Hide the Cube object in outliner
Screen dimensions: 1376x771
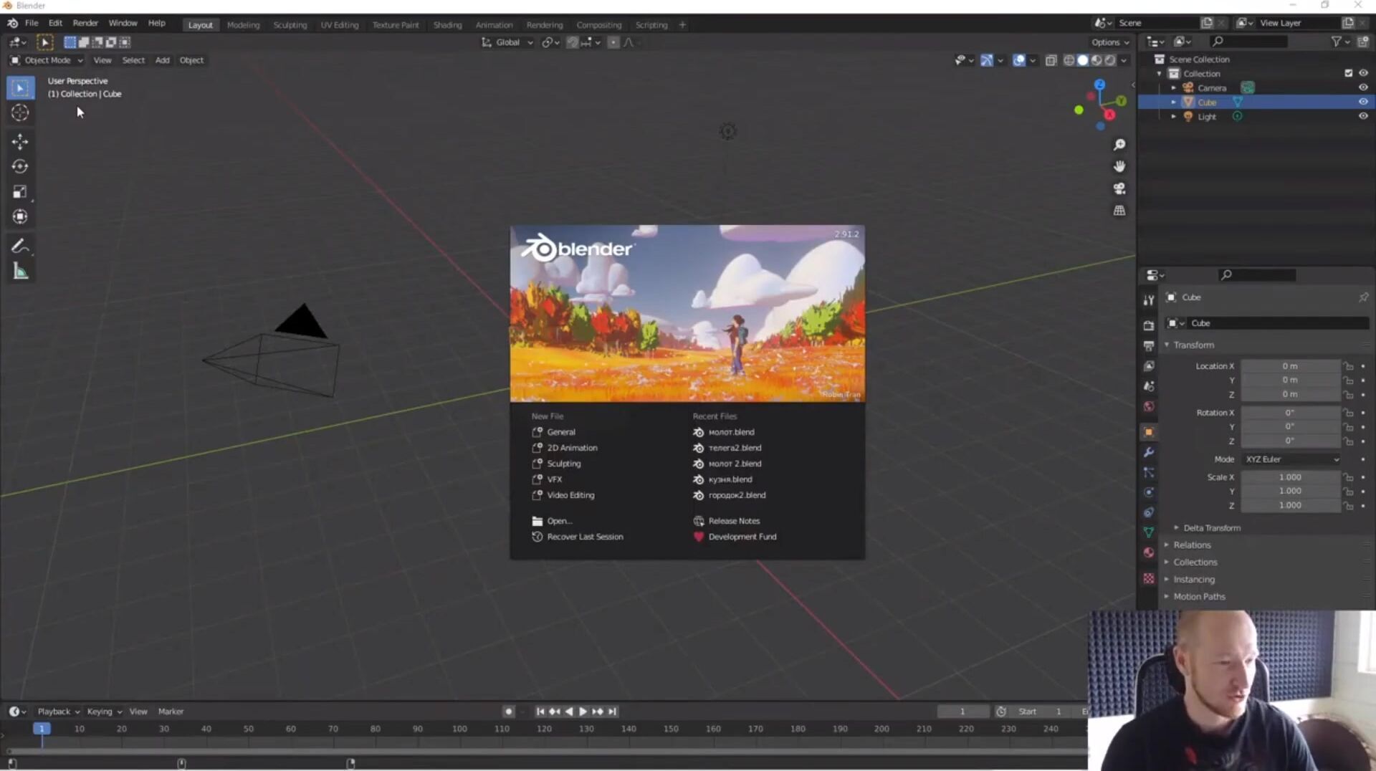pyautogui.click(x=1362, y=102)
